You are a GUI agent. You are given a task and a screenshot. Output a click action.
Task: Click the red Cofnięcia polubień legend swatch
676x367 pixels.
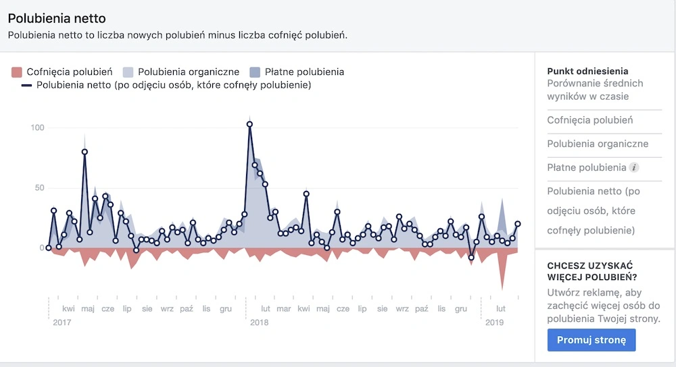point(17,72)
